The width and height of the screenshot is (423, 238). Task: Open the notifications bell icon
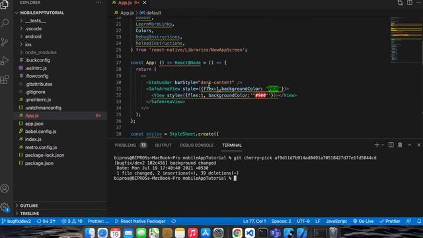pyautogui.click(x=419, y=221)
